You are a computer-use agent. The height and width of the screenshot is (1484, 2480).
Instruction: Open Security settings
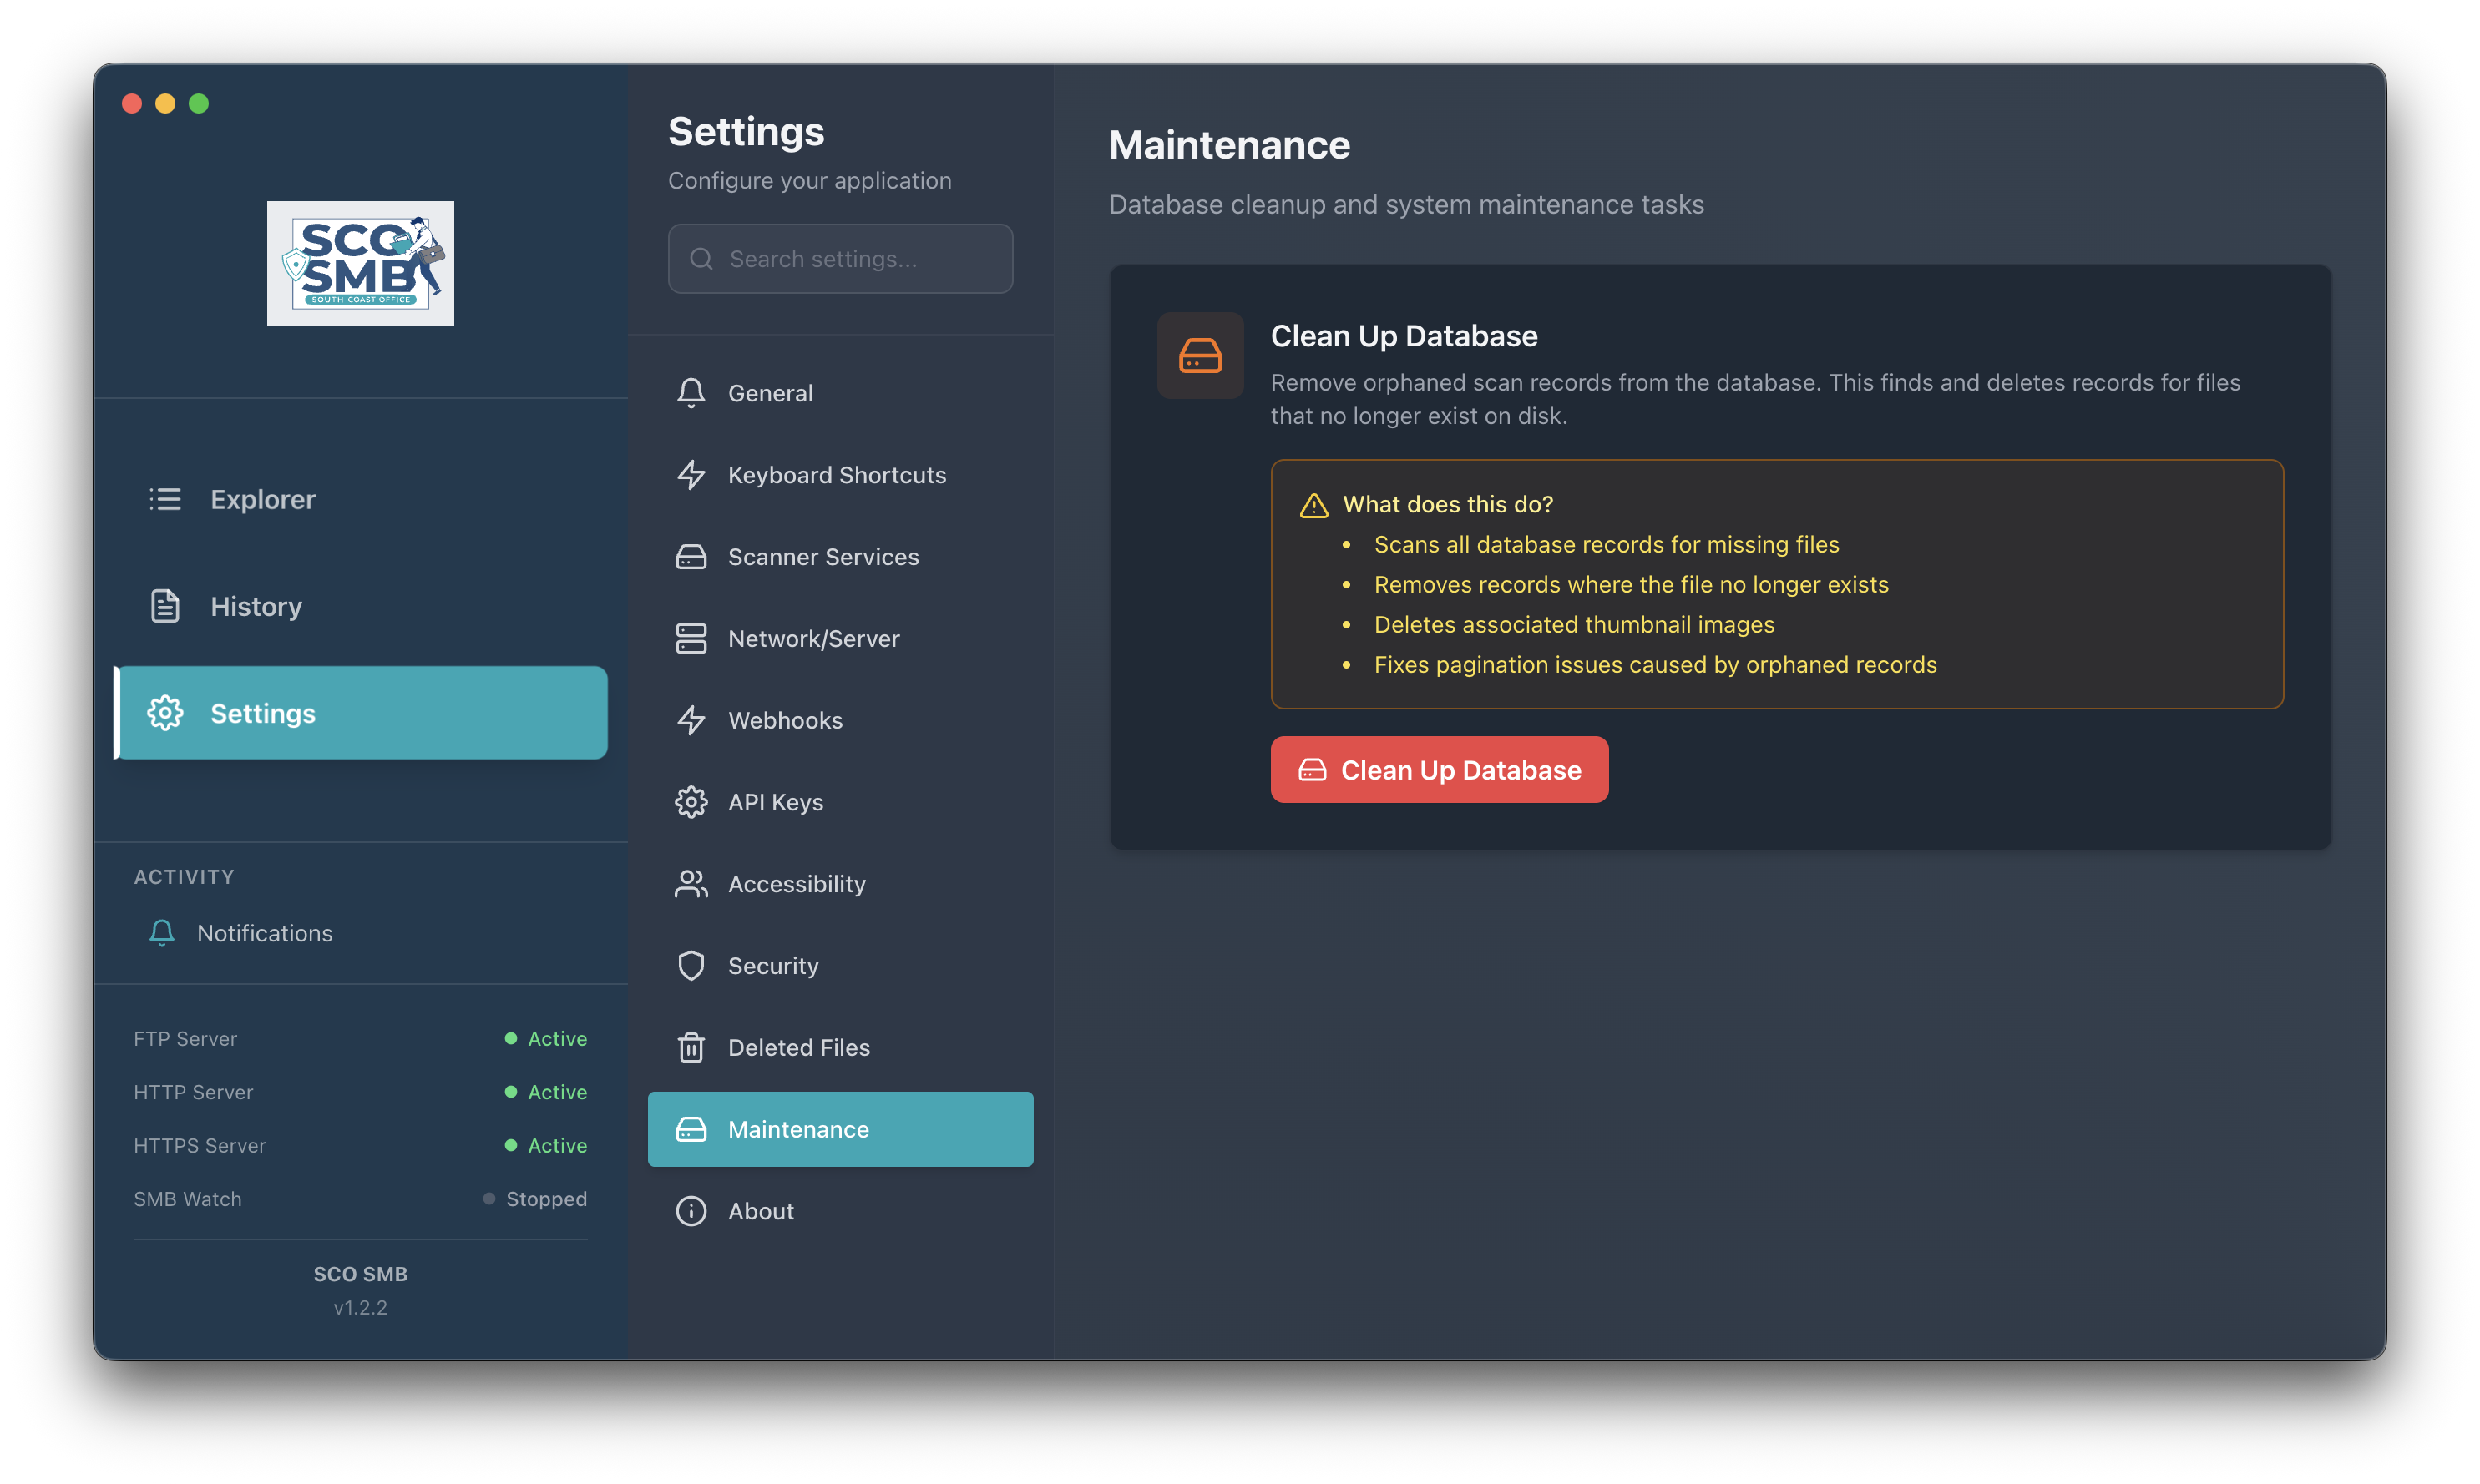tap(840, 966)
